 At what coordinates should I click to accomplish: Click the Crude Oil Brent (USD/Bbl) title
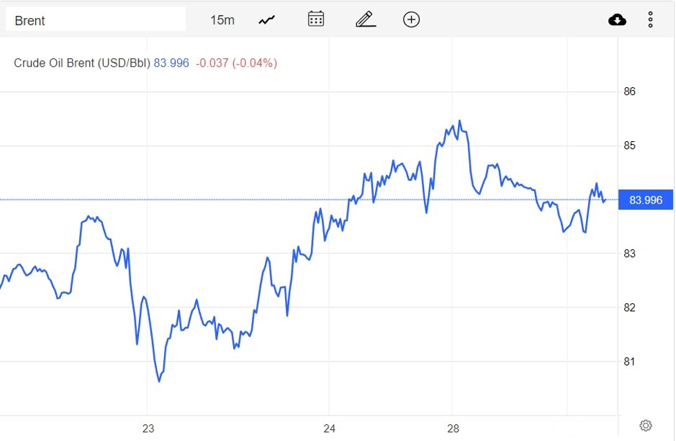pos(82,63)
